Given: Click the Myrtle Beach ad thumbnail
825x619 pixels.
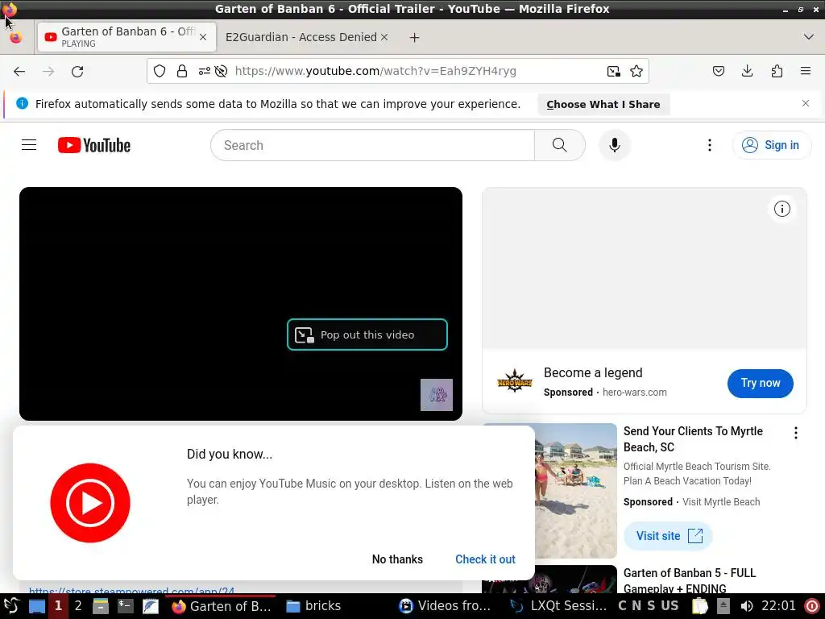Looking at the screenshot, I should point(576,491).
